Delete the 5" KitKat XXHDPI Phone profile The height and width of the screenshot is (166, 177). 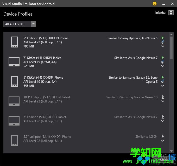click(x=162, y=81)
